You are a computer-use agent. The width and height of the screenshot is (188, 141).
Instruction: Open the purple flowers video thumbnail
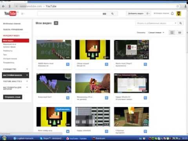tap(54, 83)
